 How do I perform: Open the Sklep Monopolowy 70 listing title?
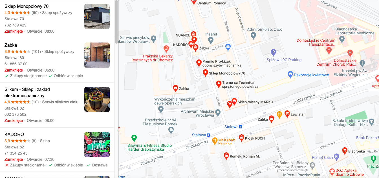[x=27, y=6]
